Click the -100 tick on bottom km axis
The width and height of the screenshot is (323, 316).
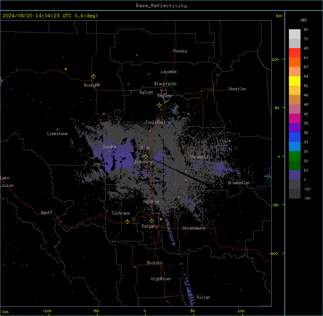pos(47,311)
